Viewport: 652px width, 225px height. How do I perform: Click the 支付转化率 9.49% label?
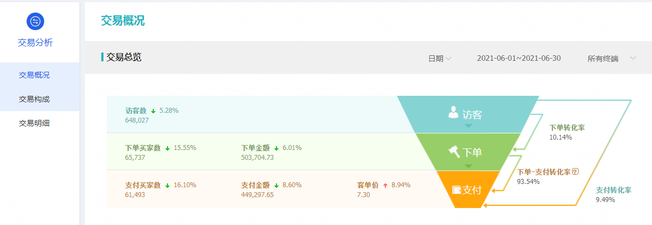(613, 195)
